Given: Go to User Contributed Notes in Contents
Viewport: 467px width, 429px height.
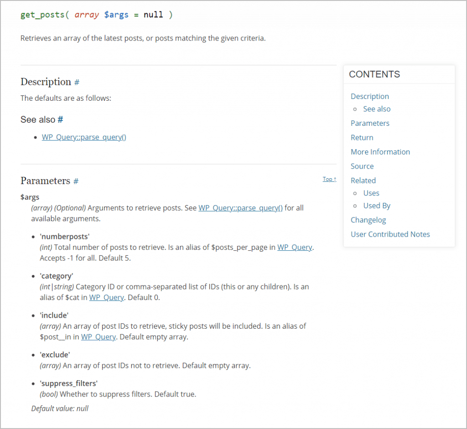Looking at the screenshot, I should click(x=390, y=234).
